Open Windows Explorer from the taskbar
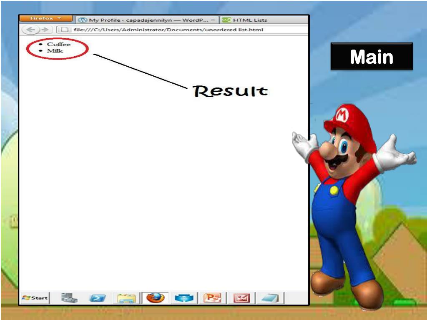The width and height of the screenshot is (427, 320). pos(126,298)
